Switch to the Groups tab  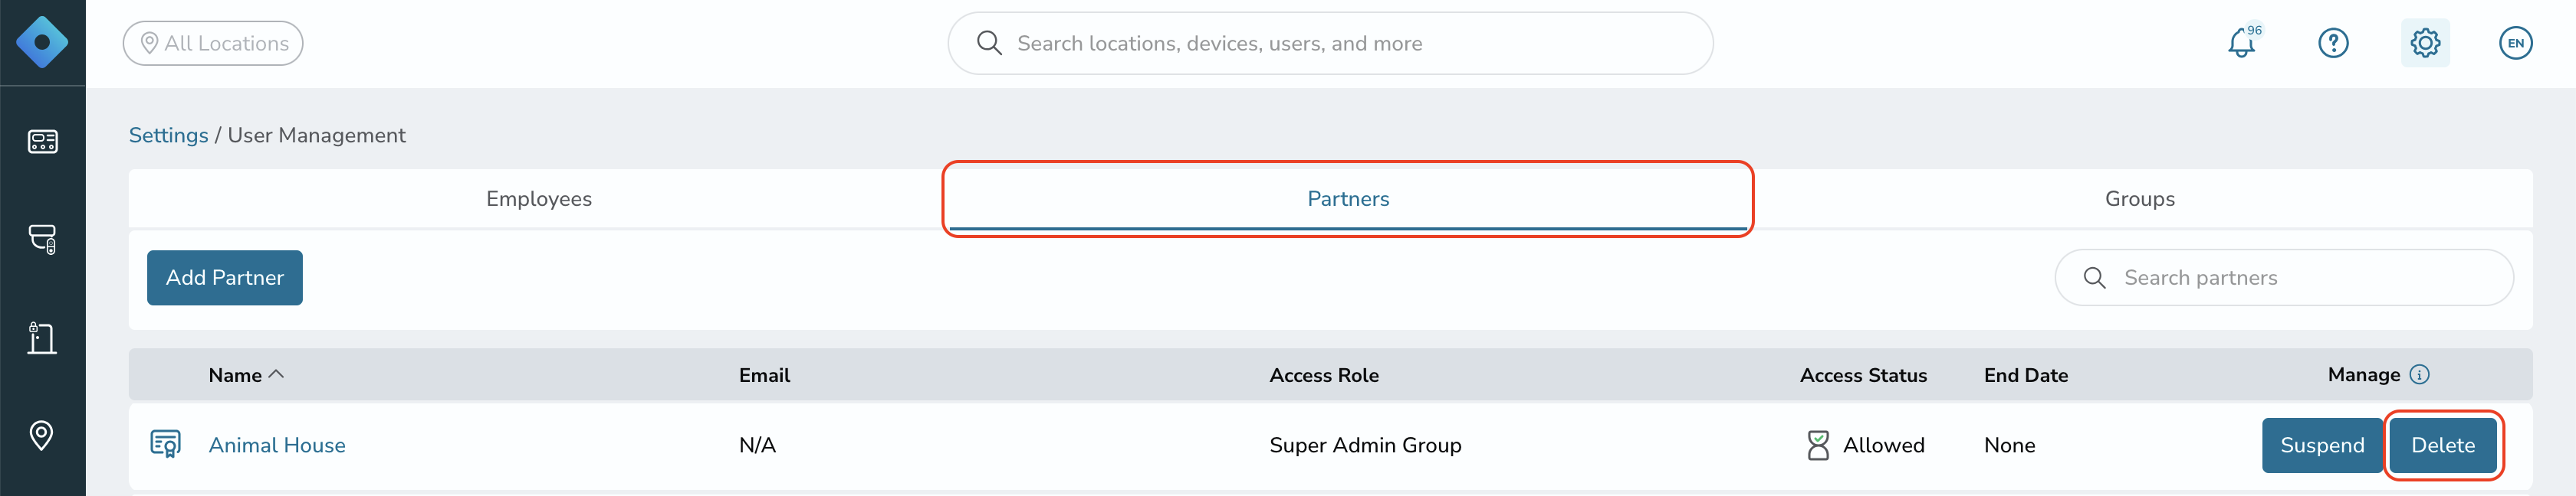(2140, 198)
